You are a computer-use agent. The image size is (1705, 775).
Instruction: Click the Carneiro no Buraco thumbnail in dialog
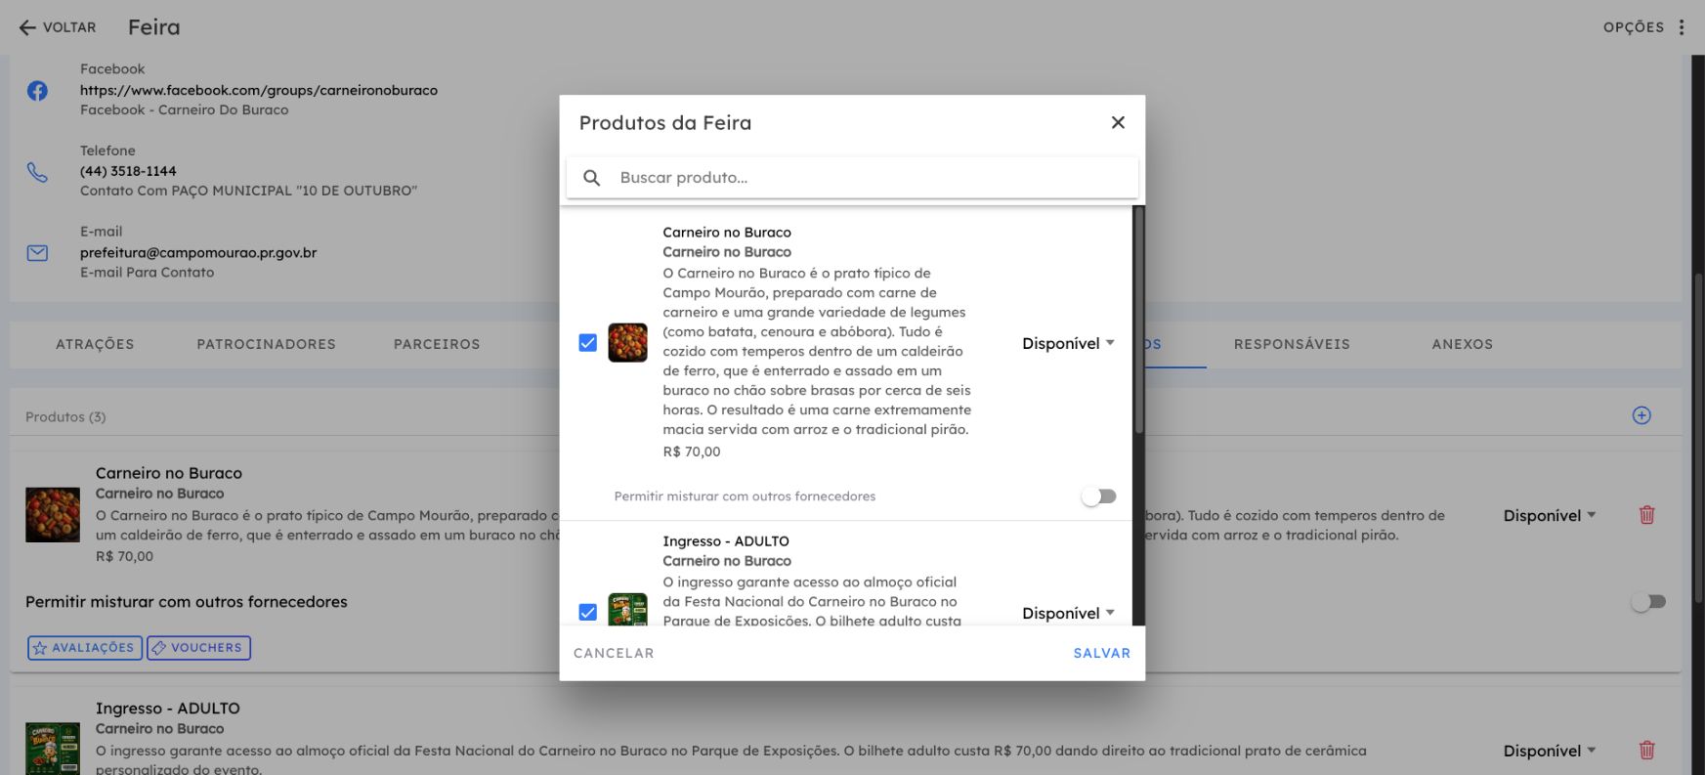click(x=627, y=343)
